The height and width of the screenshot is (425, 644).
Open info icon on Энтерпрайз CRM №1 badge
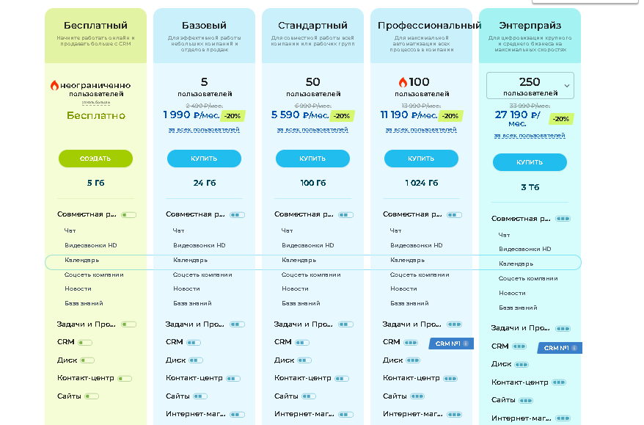pyautogui.click(x=574, y=348)
